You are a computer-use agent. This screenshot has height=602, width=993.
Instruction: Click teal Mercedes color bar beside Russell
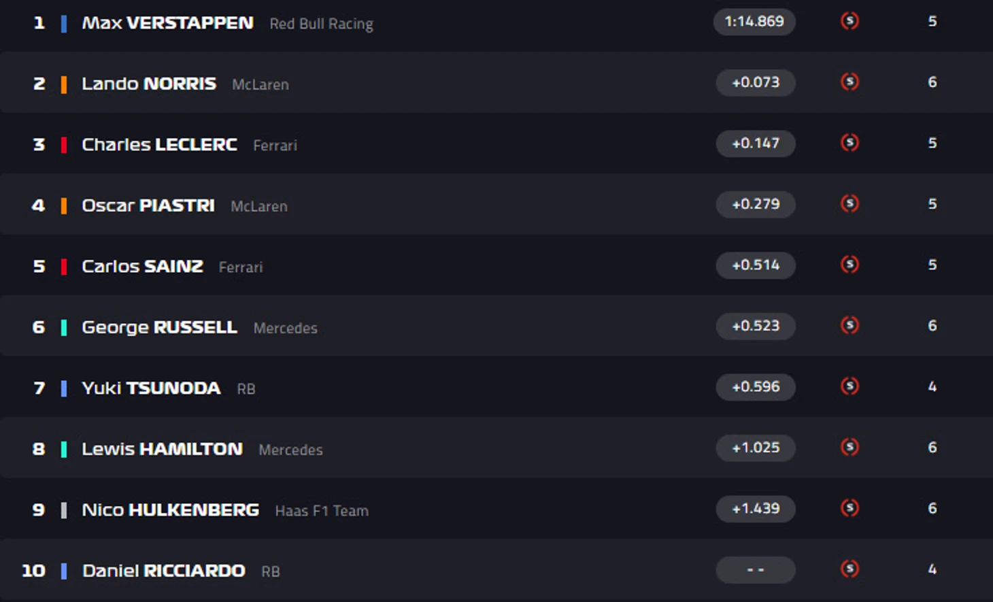pos(64,327)
